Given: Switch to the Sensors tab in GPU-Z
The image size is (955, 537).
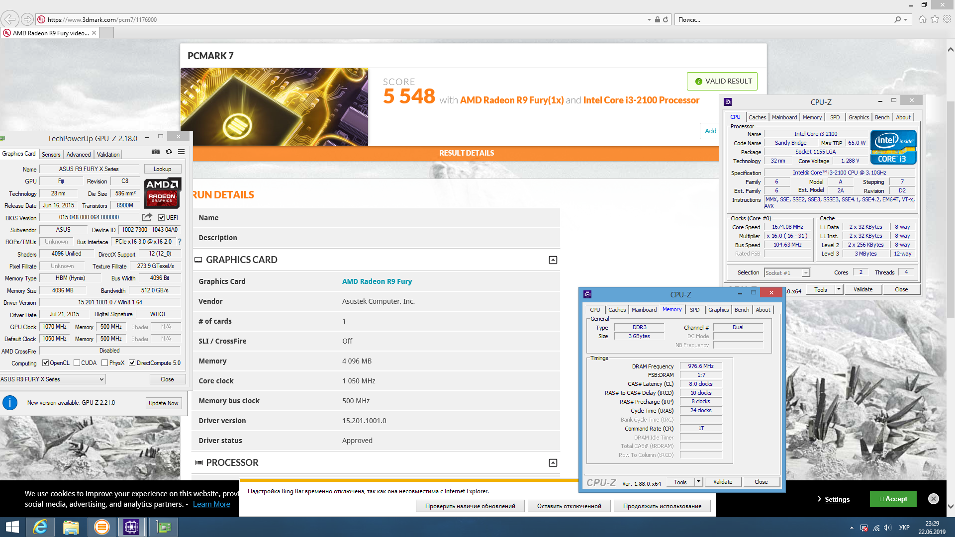Looking at the screenshot, I should 51,155.
